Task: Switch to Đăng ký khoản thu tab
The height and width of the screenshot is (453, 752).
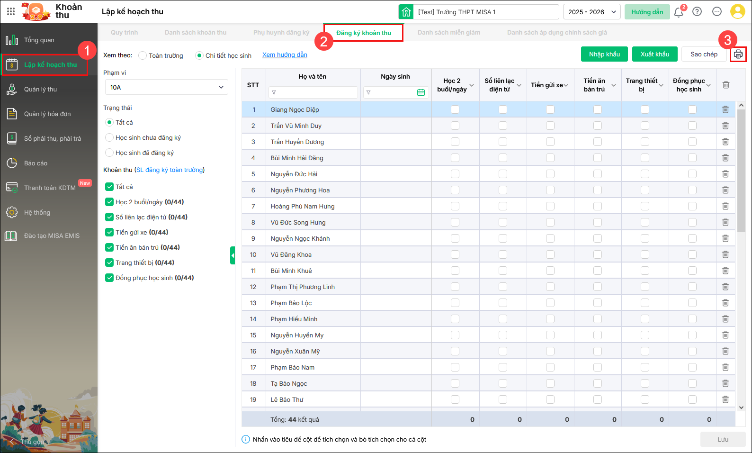Action: [x=364, y=33]
